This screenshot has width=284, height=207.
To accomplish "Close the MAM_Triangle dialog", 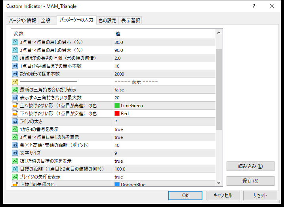I will tap(272, 6).
